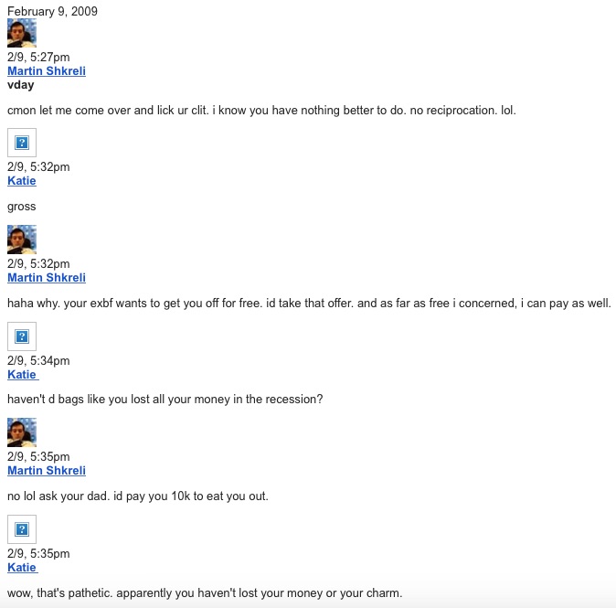Open the Martin Shkreli link under his 5:35pm timestamp
The width and height of the screenshot is (616, 608).
[x=46, y=471]
